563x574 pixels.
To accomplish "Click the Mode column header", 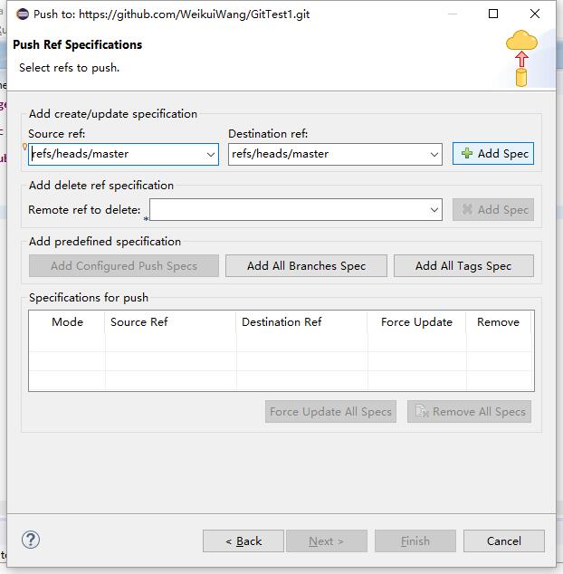I will point(67,322).
